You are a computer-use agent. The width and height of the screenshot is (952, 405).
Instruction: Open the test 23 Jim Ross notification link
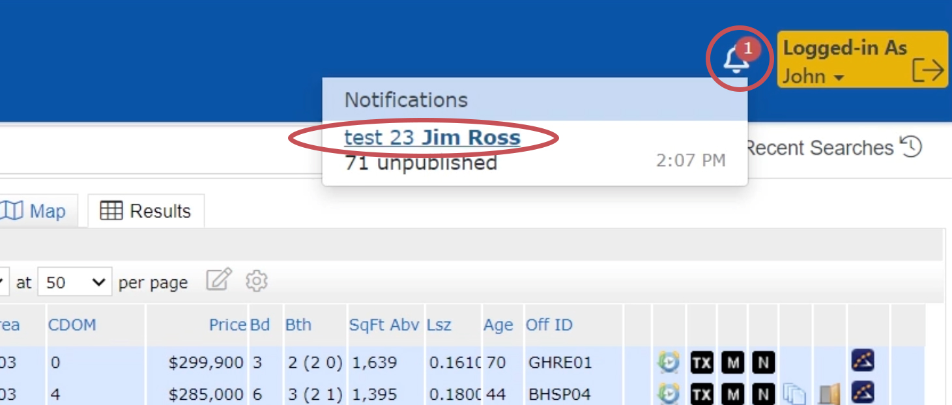click(432, 137)
